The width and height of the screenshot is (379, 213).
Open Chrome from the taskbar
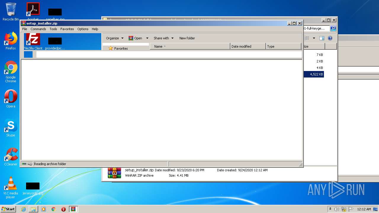54,209
